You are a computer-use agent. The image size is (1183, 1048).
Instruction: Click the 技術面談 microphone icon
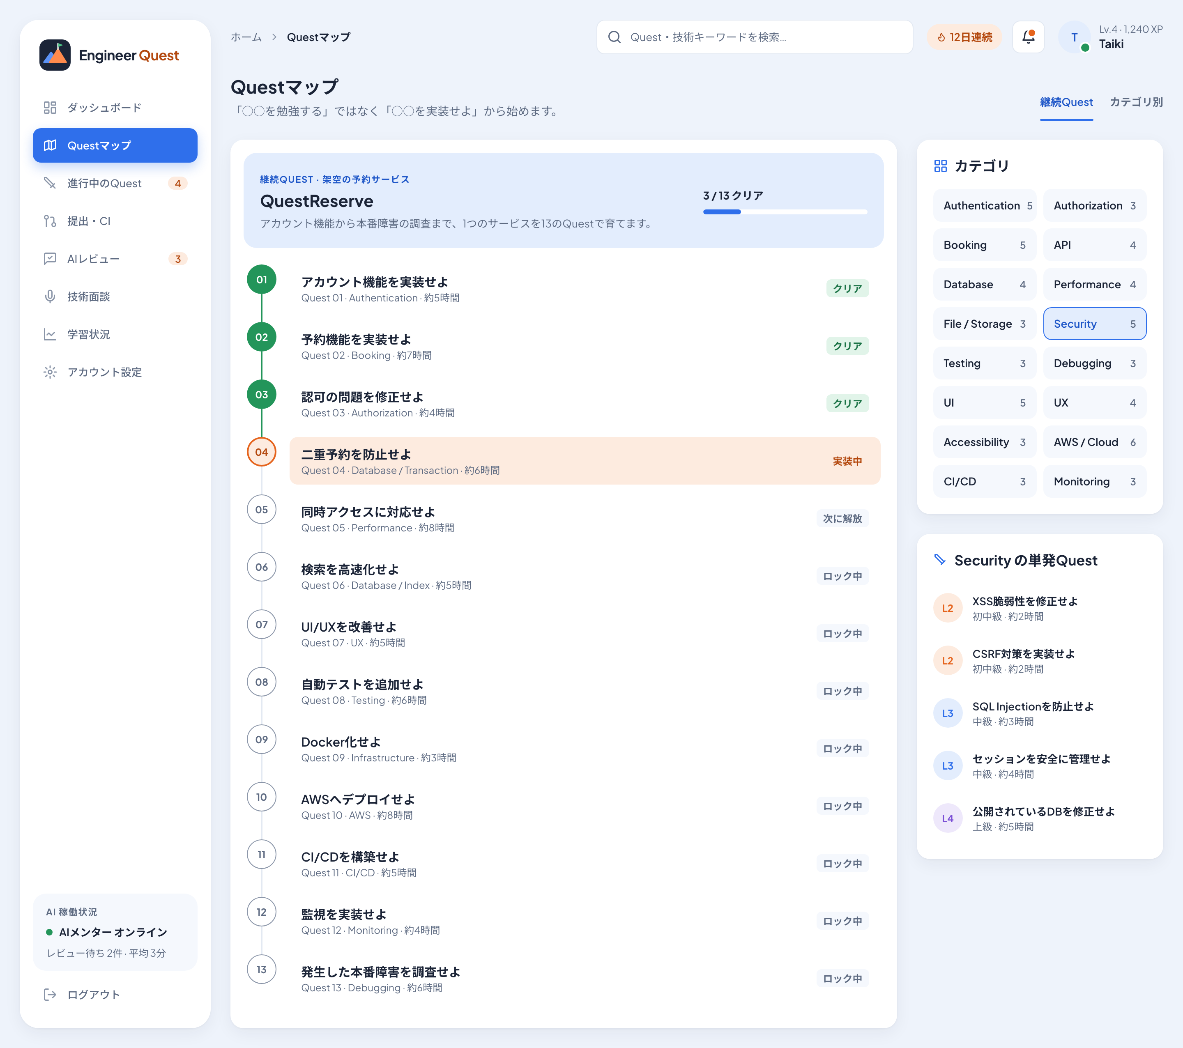pyautogui.click(x=50, y=296)
